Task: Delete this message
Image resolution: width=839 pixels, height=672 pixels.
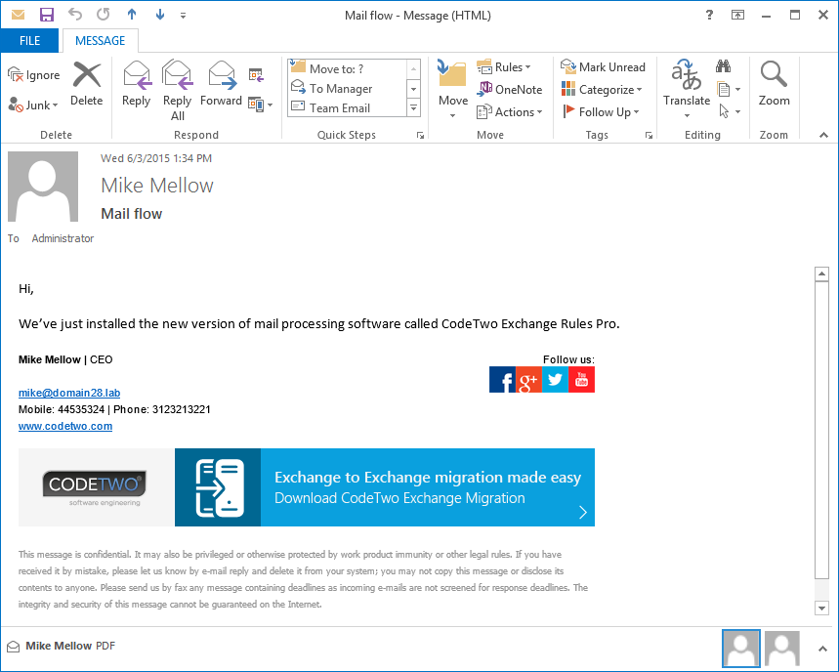Action: [x=87, y=84]
